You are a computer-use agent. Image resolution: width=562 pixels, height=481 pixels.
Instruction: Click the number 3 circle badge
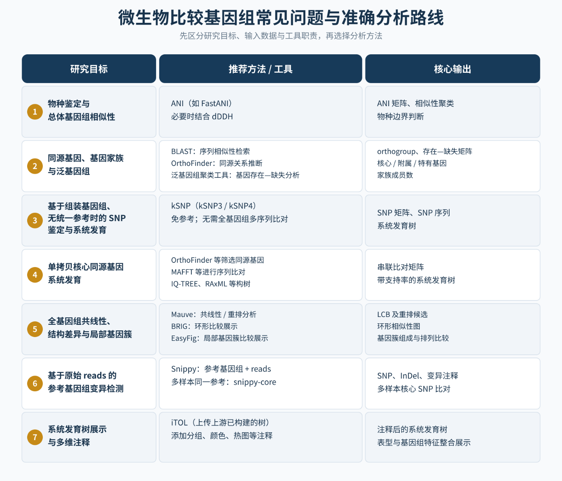[x=35, y=221]
